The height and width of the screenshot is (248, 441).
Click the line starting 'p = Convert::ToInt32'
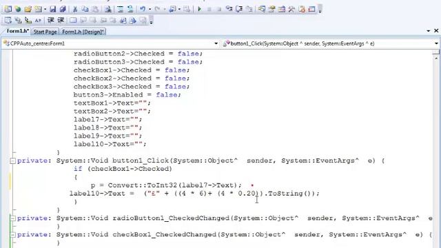tap(166, 185)
